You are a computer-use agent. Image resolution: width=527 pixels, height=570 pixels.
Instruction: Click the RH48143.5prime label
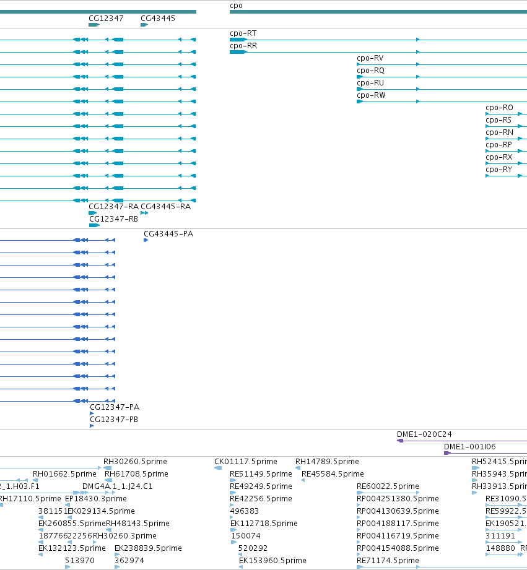(x=137, y=524)
